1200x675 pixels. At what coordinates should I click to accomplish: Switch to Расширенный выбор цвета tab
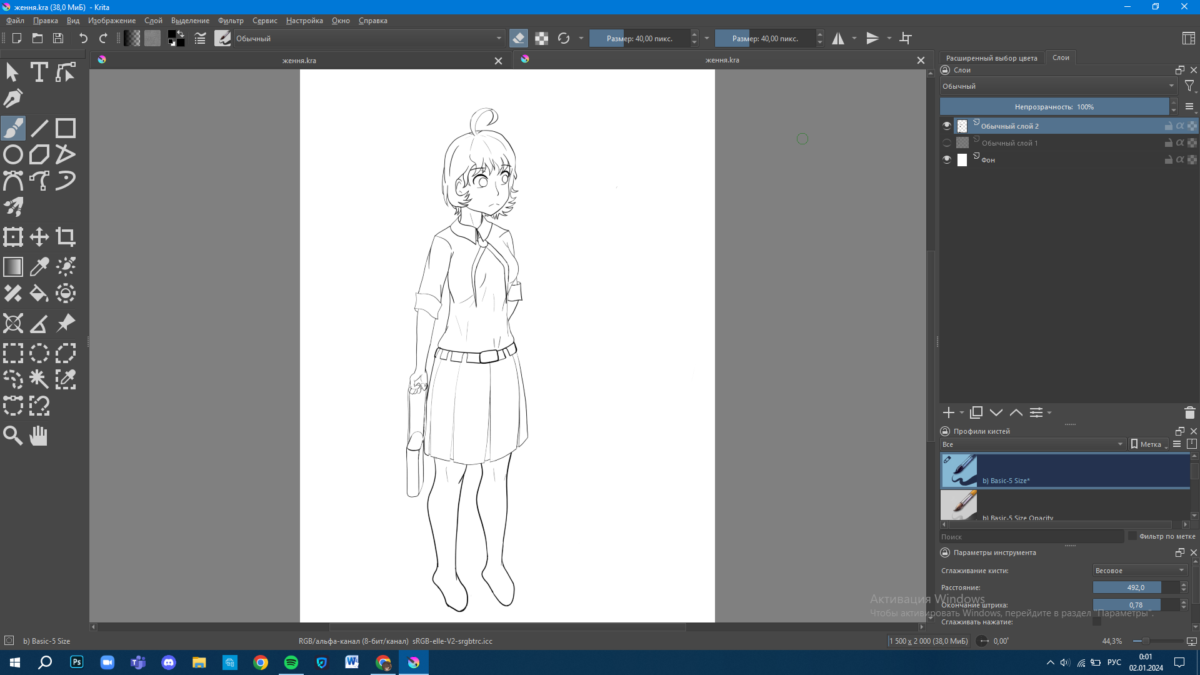point(991,58)
